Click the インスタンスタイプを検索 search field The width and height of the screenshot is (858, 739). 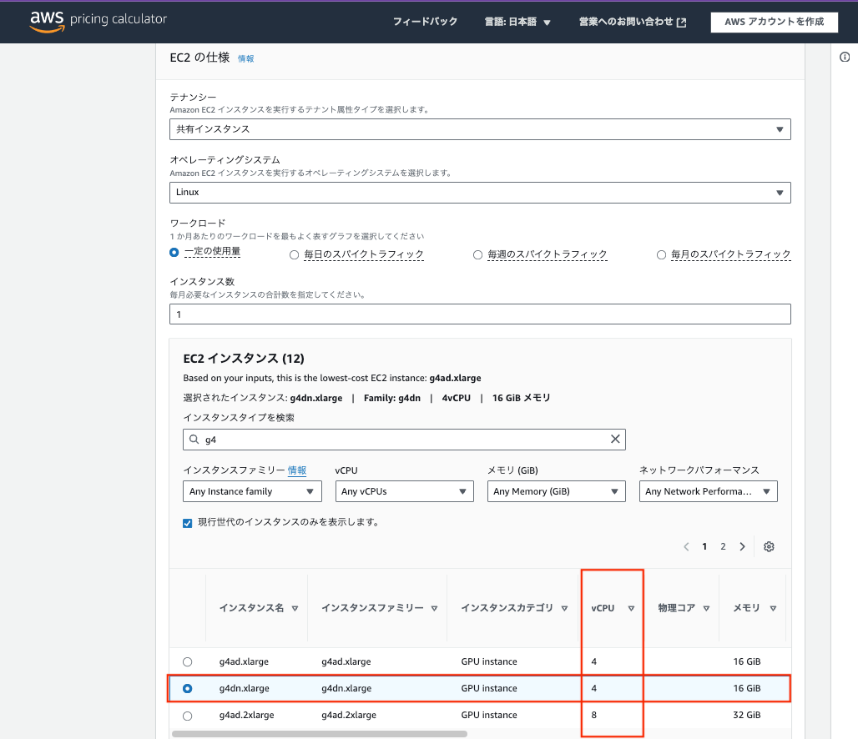tap(404, 440)
